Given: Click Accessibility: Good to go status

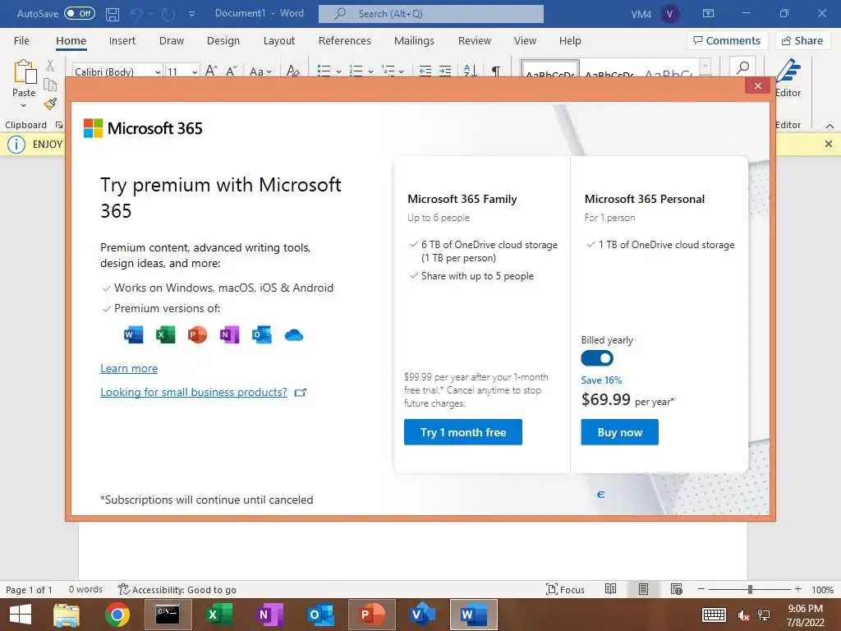Looking at the screenshot, I should (177, 590).
